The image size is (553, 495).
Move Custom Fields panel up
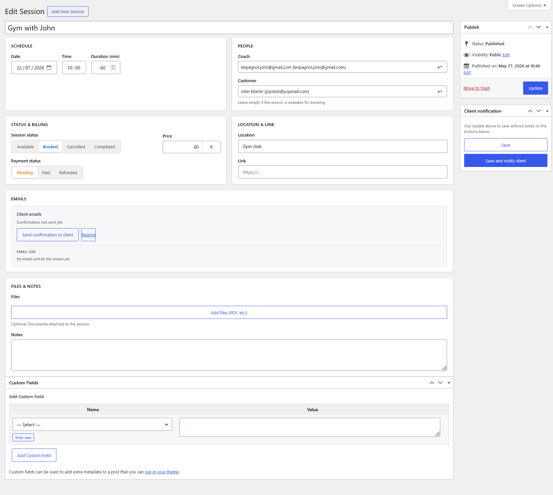(x=432, y=383)
